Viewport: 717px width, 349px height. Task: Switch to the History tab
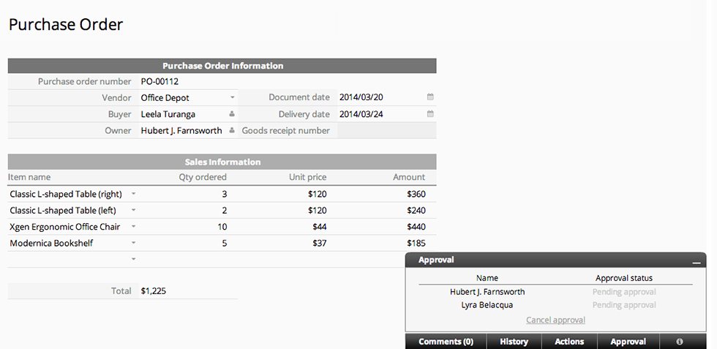(514, 342)
